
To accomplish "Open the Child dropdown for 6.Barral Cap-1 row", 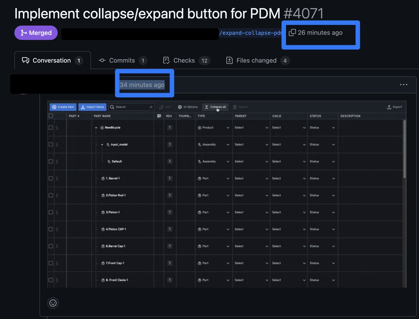I will click(288, 246).
